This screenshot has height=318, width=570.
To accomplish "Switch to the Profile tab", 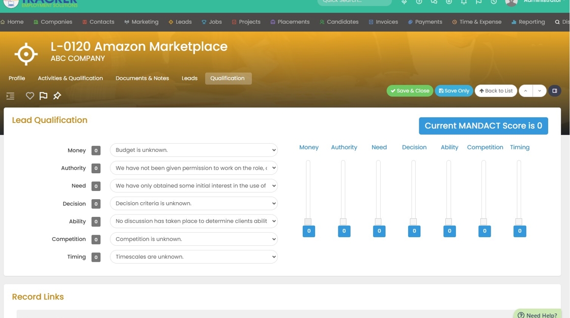I will point(17,78).
